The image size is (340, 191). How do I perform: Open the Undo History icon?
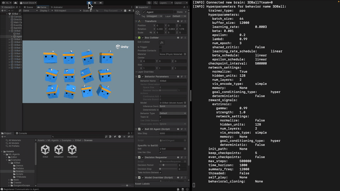[x=149, y=3]
